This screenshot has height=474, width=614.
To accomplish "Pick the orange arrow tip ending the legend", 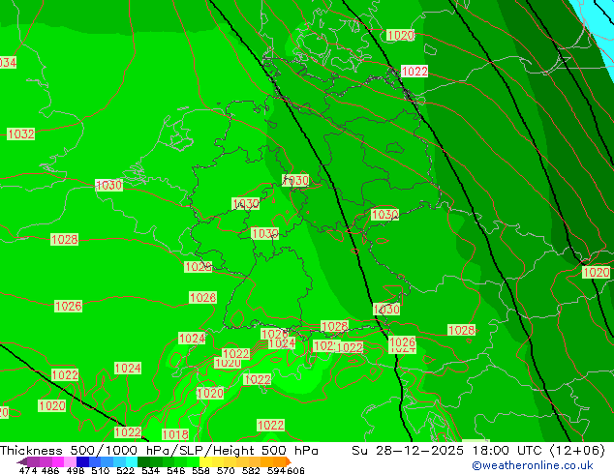I will [x=289, y=461].
